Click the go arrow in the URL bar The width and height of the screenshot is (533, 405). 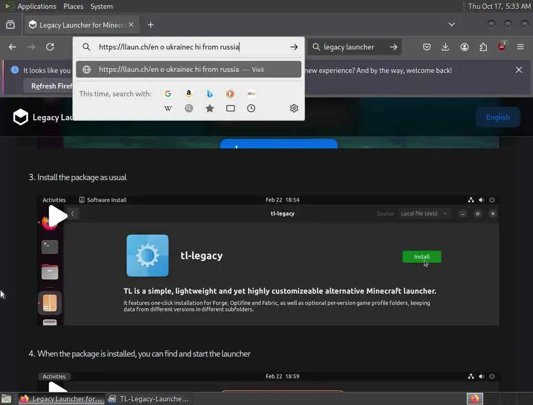click(294, 47)
